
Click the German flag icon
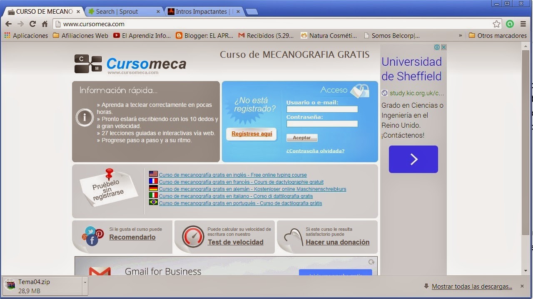pos(153,189)
